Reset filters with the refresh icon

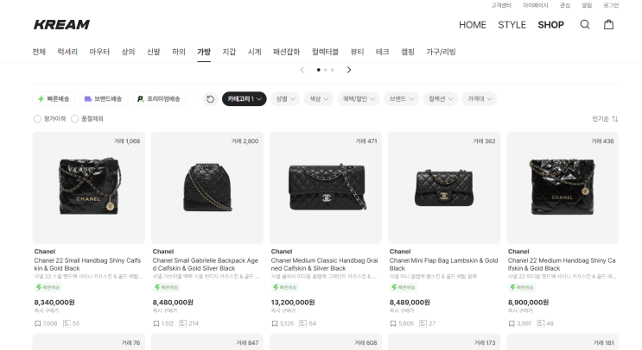pos(210,99)
